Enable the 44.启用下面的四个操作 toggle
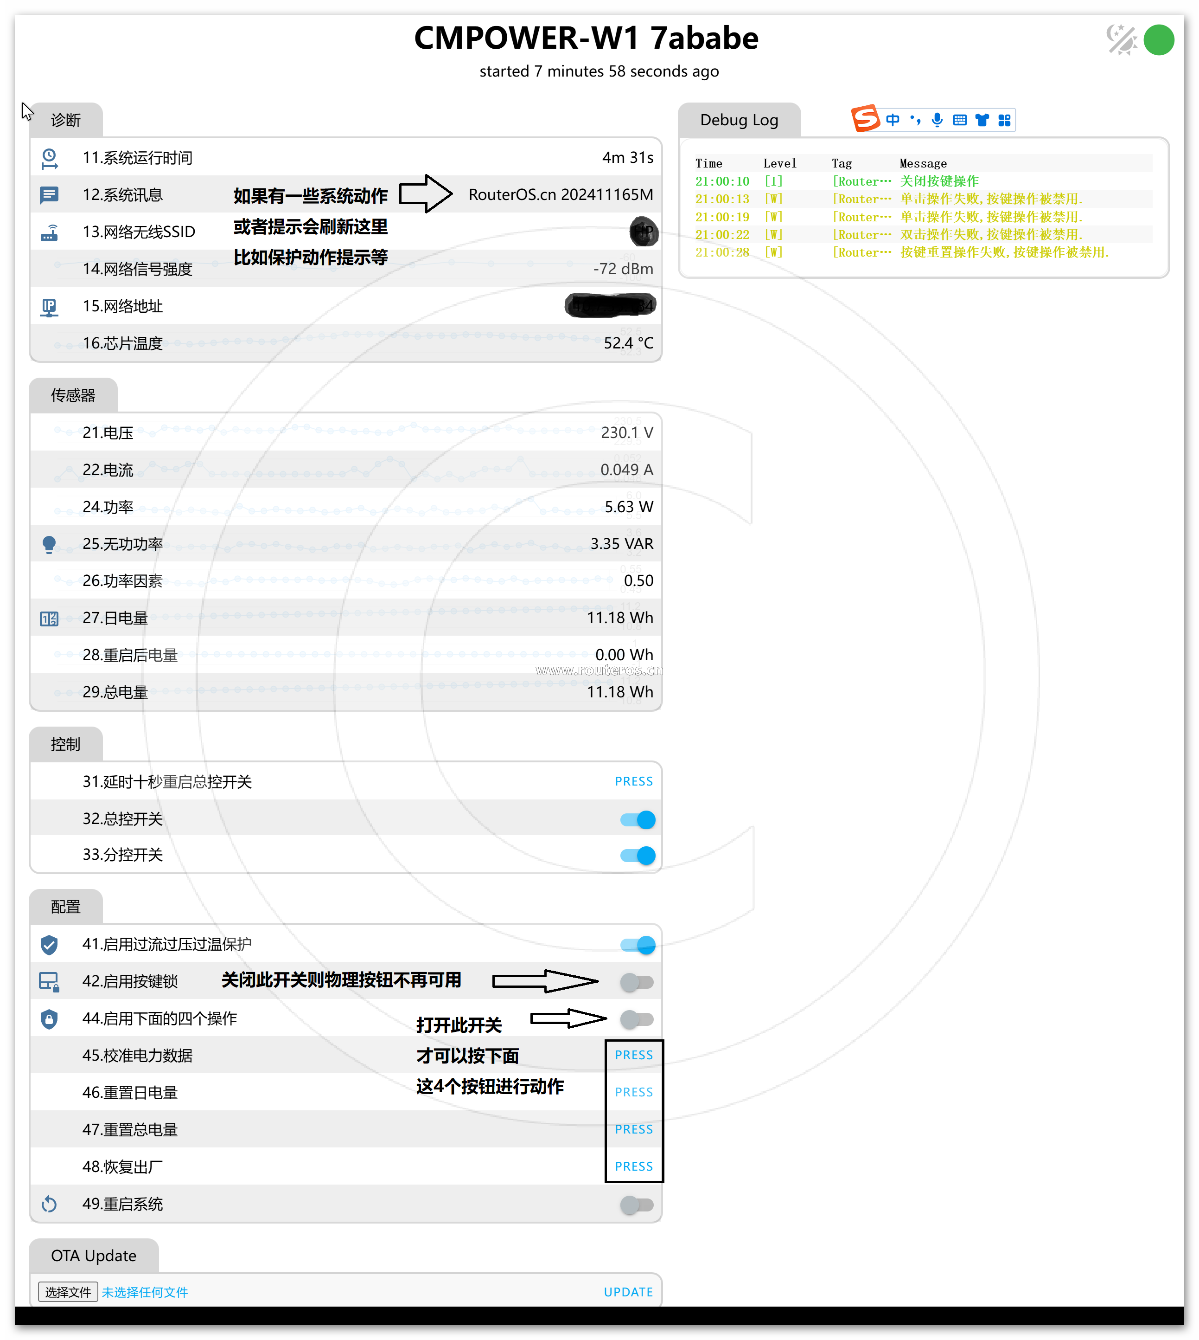The width and height of the screenshot is (1199, 1340). pos(637,1019)
